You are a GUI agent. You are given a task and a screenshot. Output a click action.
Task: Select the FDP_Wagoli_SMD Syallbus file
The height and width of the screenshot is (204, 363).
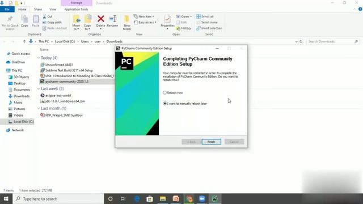click(62, 115)
